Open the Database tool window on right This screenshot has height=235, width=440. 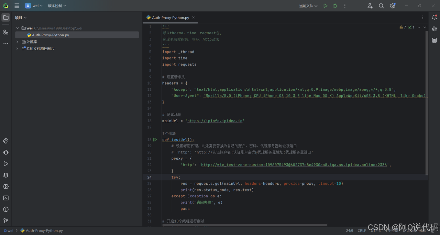[x=434, y=40]
